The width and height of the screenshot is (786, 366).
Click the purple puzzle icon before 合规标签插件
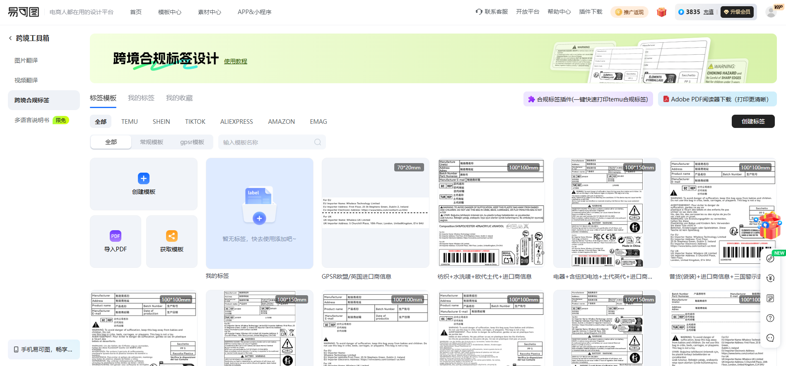[x=531, y=99]
